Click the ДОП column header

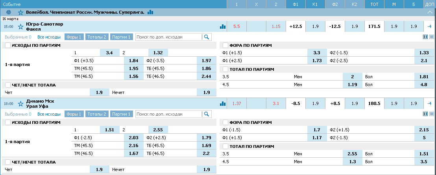coord(430,4)
